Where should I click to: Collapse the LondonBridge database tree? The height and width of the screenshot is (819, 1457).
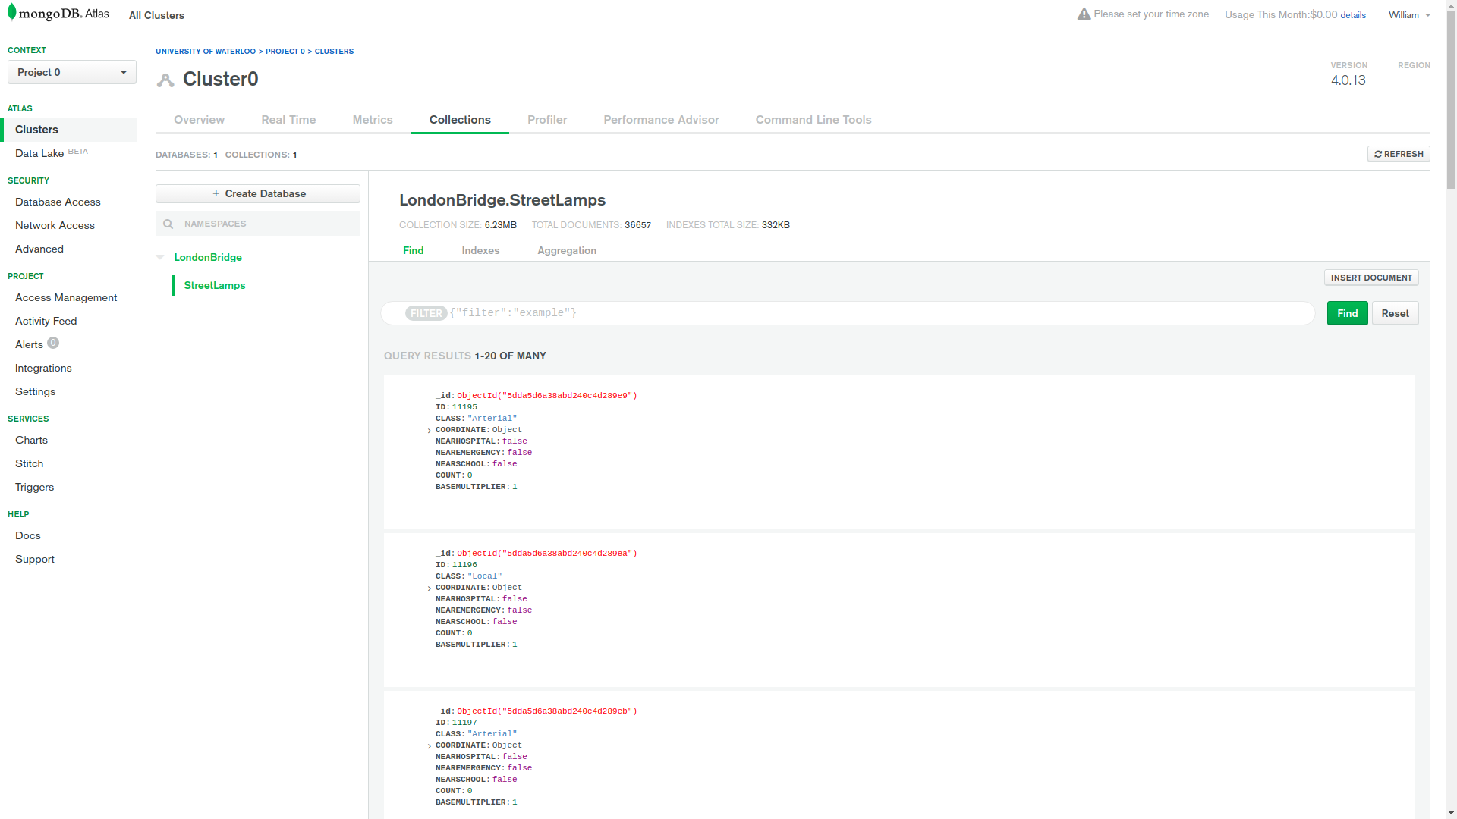click(160, 257)
